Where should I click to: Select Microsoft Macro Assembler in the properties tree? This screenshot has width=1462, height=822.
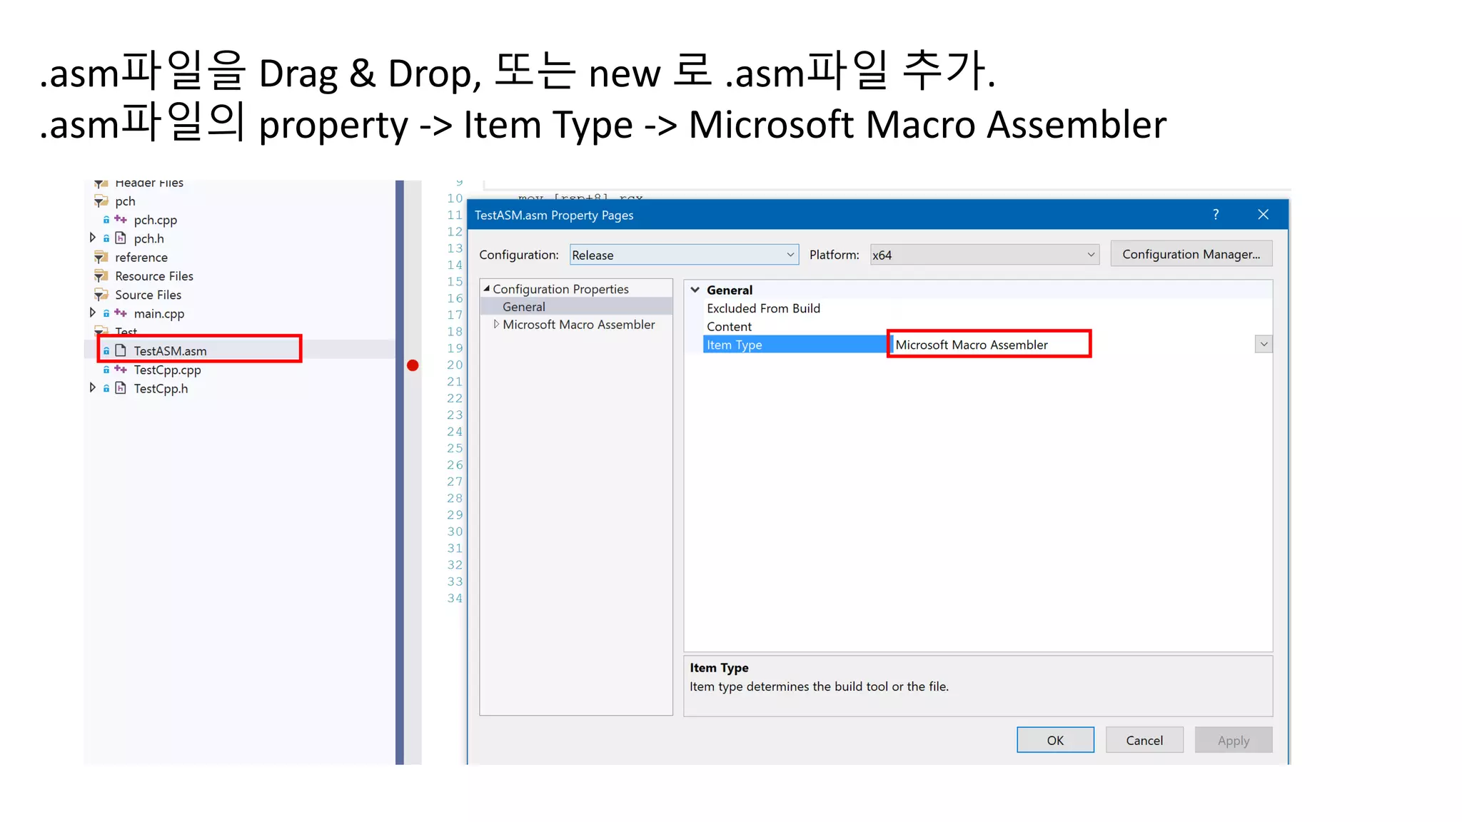pos(578,325)
